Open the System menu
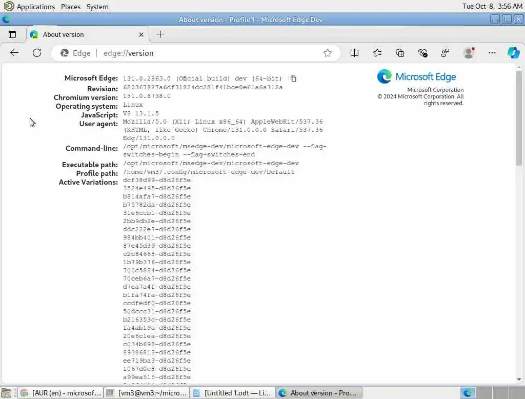525x399 pixels. [97, 7]
